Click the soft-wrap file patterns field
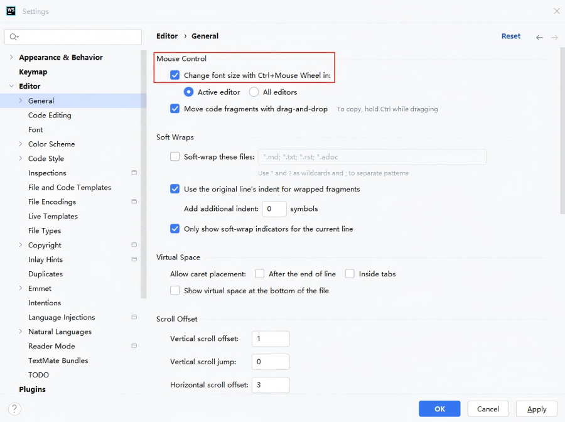The height and width of the screenshot is (422, 565). pyautogui.click(x=372, y=157)
